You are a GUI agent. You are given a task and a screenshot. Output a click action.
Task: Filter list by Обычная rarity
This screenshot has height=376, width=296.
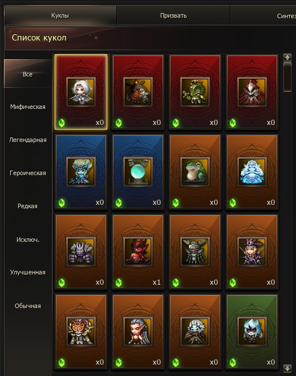click(x=28, y=306)
